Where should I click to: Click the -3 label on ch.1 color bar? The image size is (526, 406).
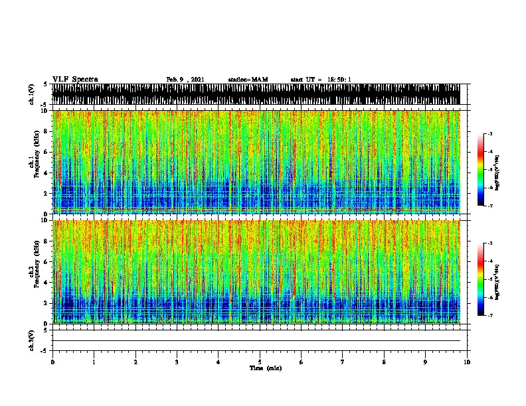[x=489, y=133]
